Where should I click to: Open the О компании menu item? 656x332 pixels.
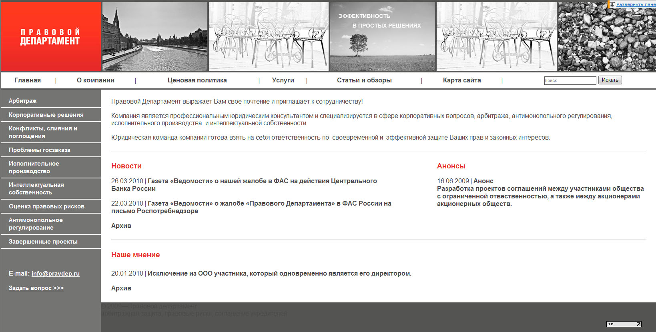95,80
